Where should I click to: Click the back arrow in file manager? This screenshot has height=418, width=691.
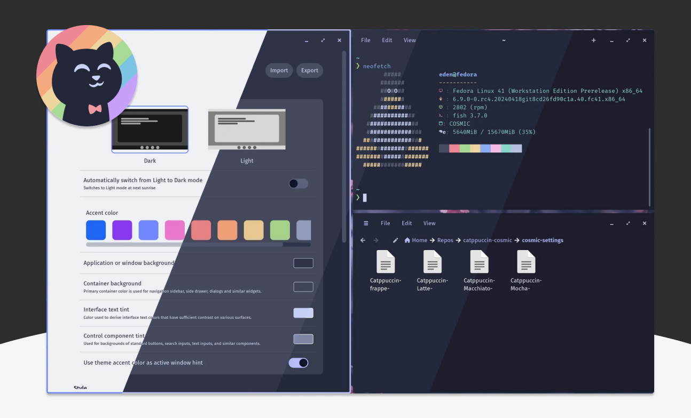point(363,240)
